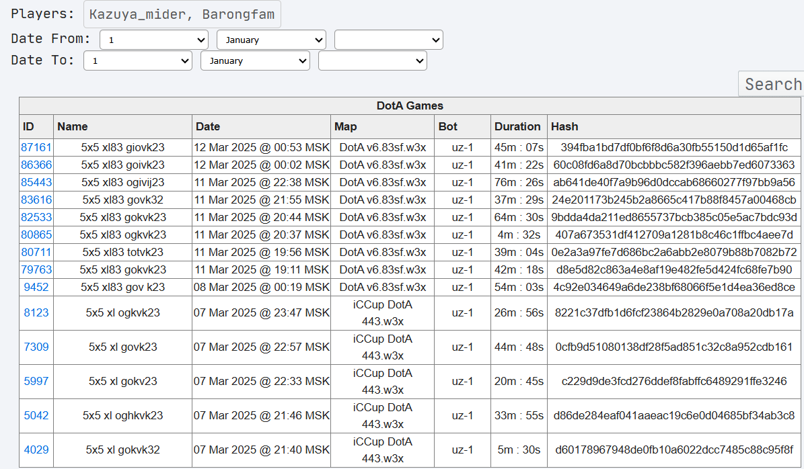Open the Date From month dropdown
The height and width of the screenshot is (469, 804).
[271, 40]
